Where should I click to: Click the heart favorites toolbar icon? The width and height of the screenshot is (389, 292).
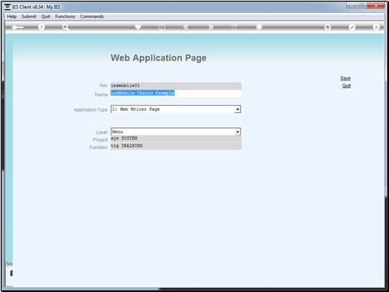(x=139, y=27)
